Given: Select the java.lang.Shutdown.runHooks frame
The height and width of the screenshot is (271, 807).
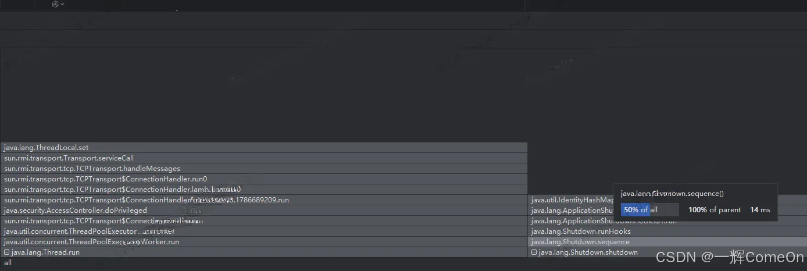Looking at the screenshot, I should tap(667, 231).
